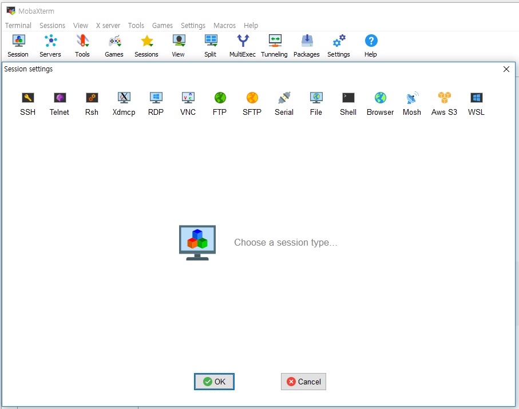
Task: Open the Servers toolbar item
Action: click(50, 46)
